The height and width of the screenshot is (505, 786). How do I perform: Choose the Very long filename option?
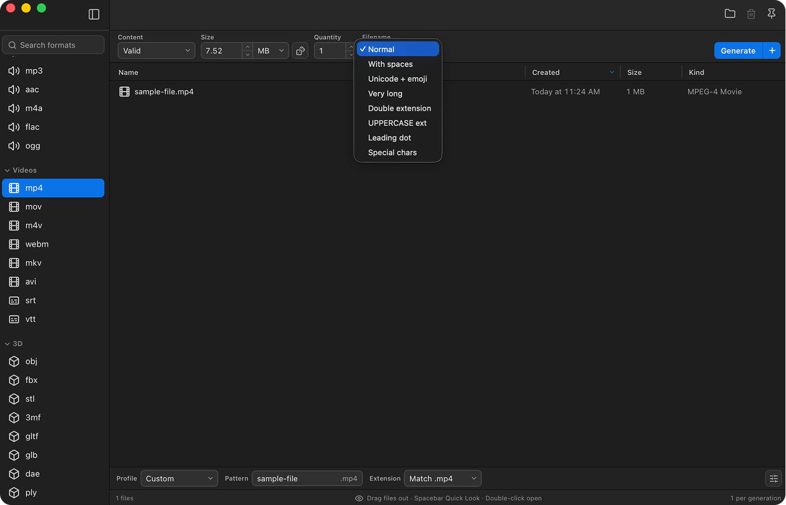click(x=398, y=94)
